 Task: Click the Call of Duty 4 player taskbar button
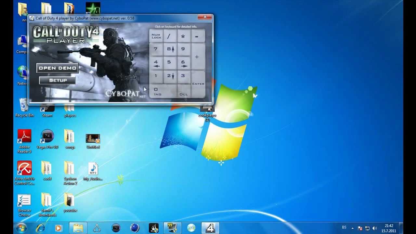click(x=210, y=228)
